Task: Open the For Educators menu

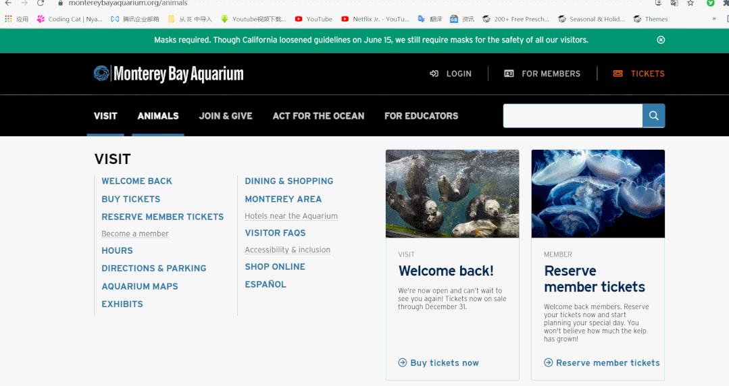Action: 421,116
